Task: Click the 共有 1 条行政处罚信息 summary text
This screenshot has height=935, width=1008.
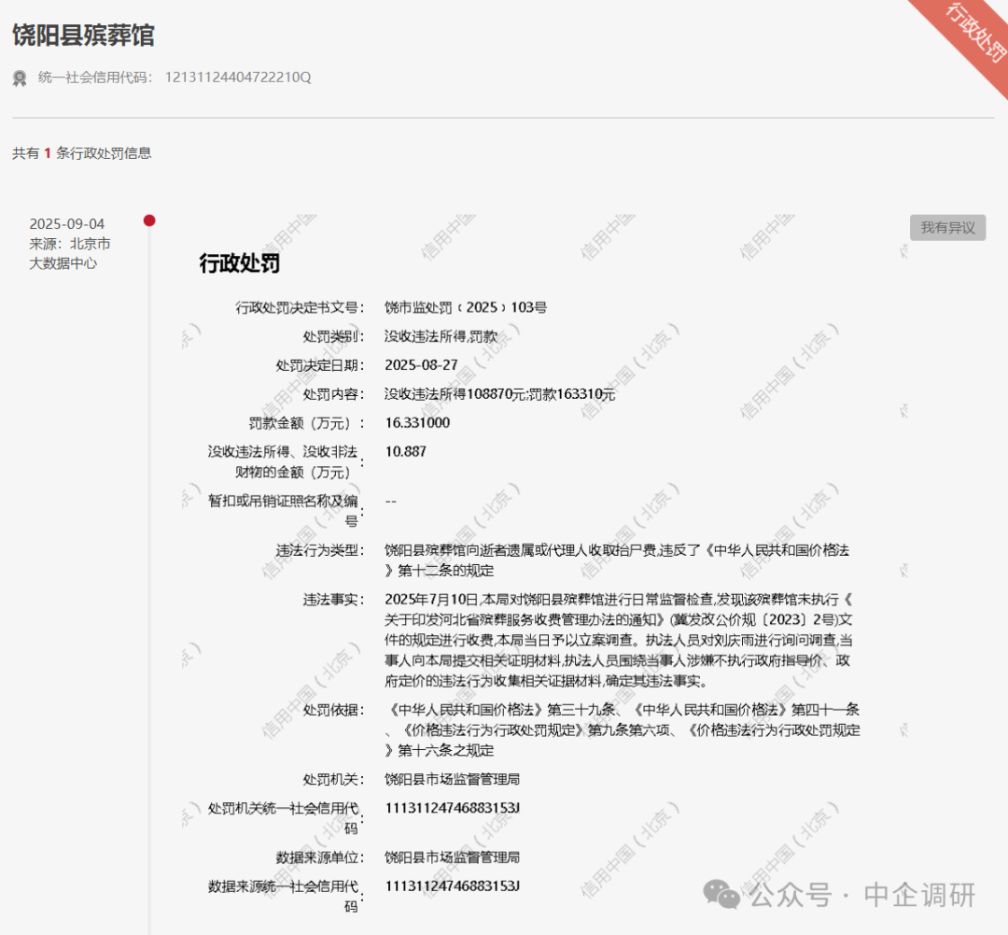Action: (82, 153)
